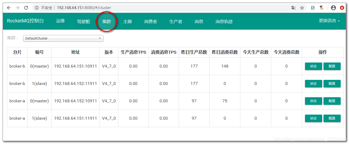Go back with the browser back arrow
This screenshot has width=349, height=144.
pos(9,8)
